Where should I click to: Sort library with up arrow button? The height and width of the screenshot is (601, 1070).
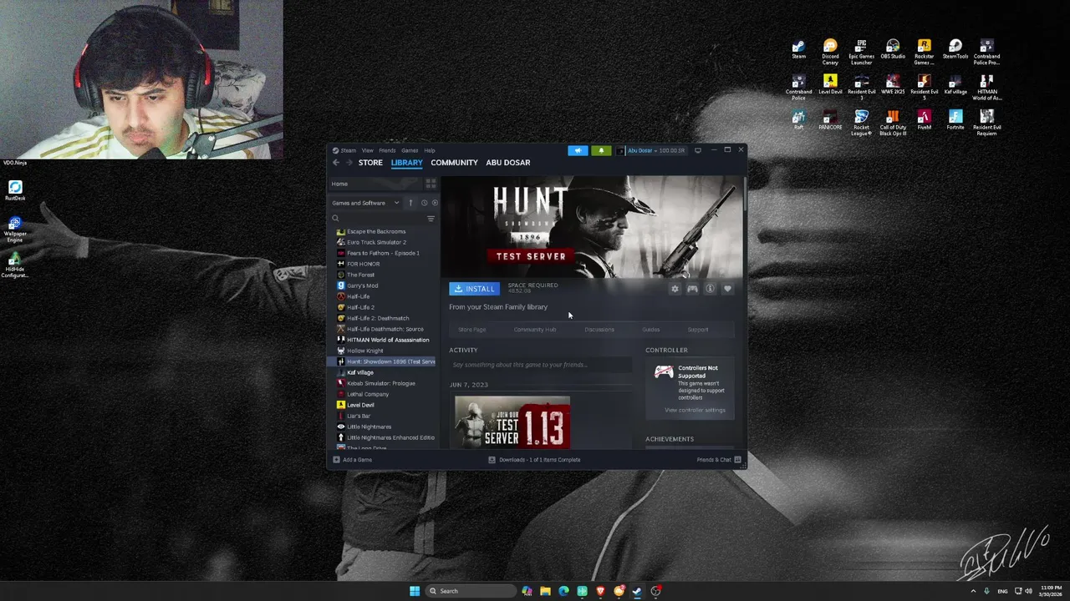pos(410,203)
